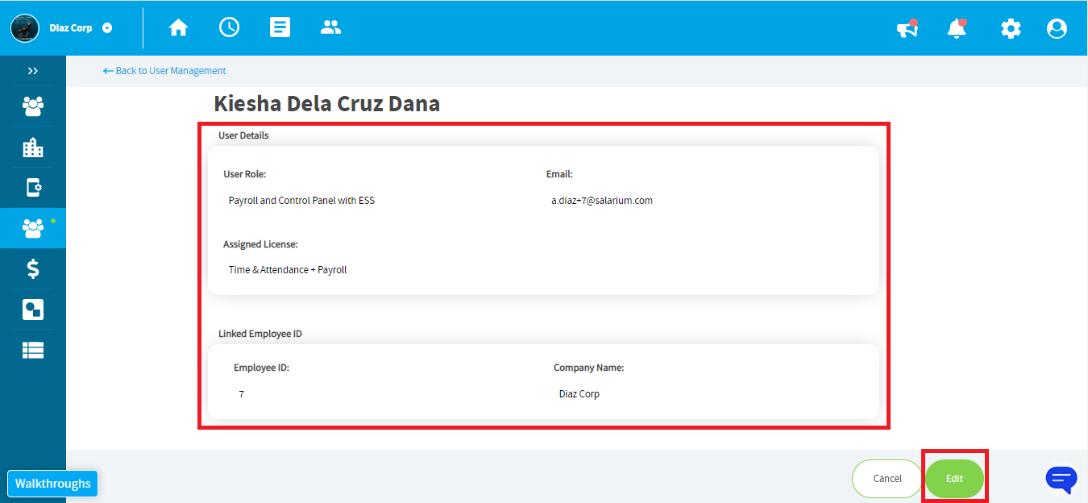Viewport: 1088px width, 503px height.
Task: Open the dollar payroll icon in sidebar
Action: coord(33,268)
